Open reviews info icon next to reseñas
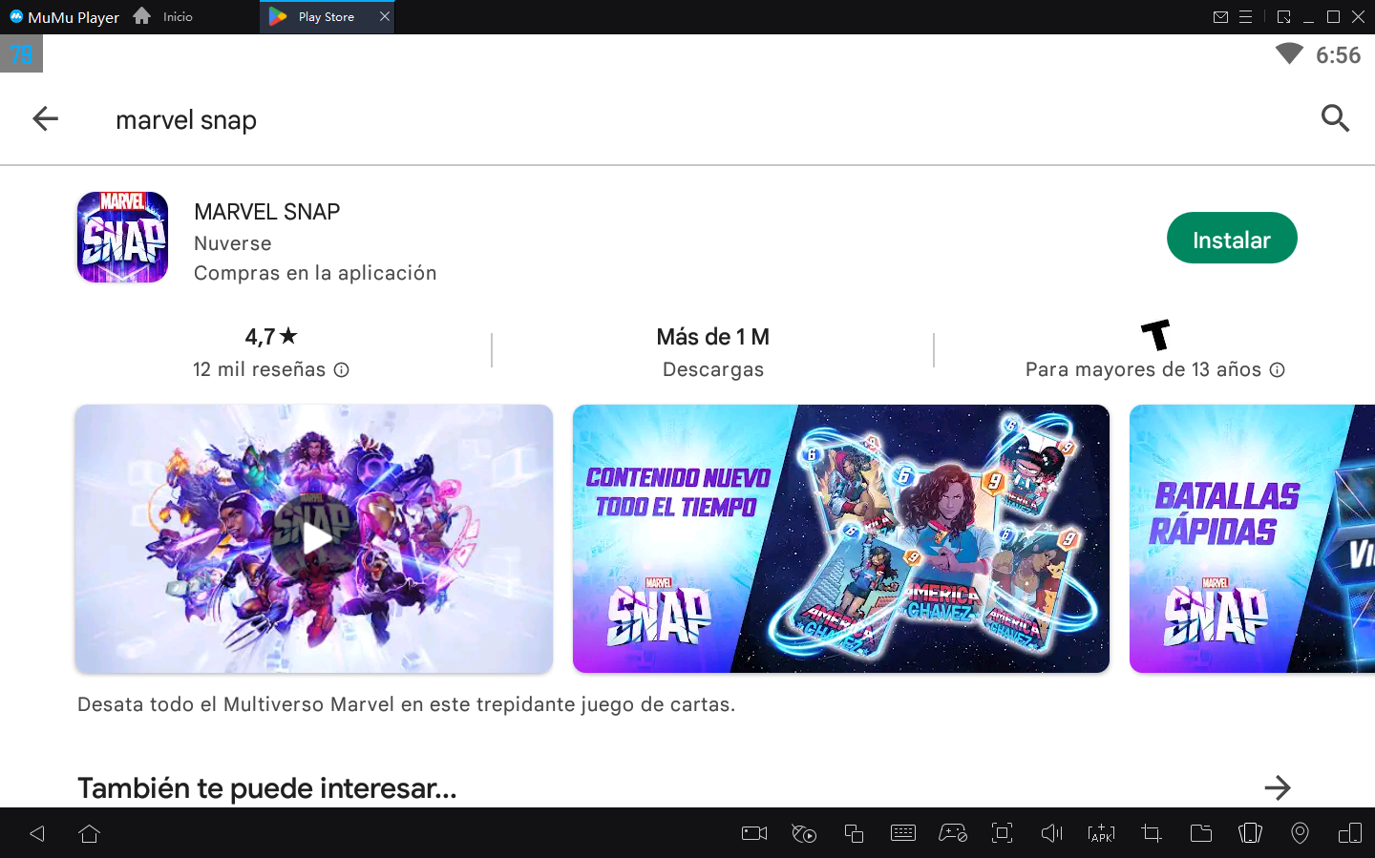Image resolution: width=1375 pixels, height=858 pixels. 342,370
